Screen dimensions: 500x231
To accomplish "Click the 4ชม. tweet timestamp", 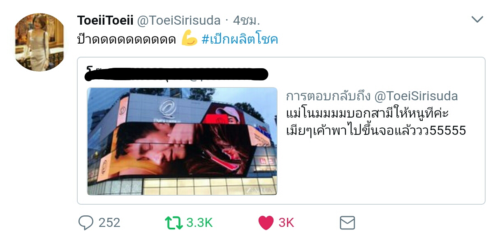I will coord(247,20).
